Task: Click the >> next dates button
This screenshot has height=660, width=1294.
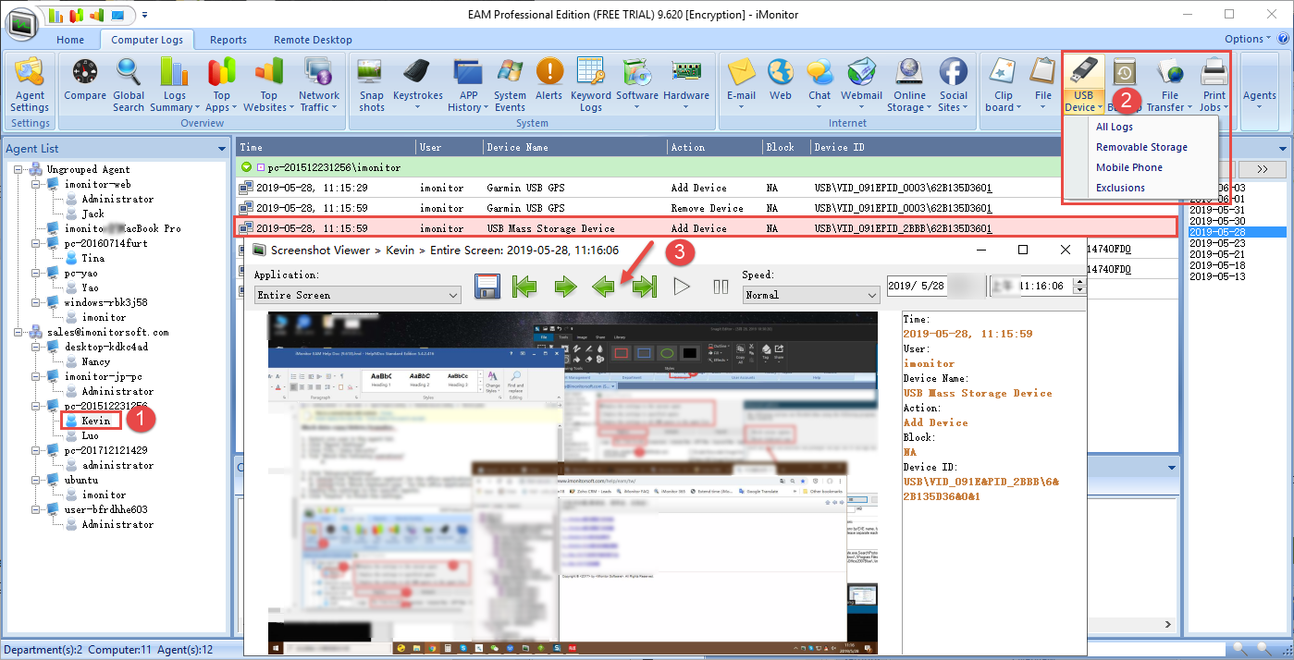Action: coord(1262,169)
